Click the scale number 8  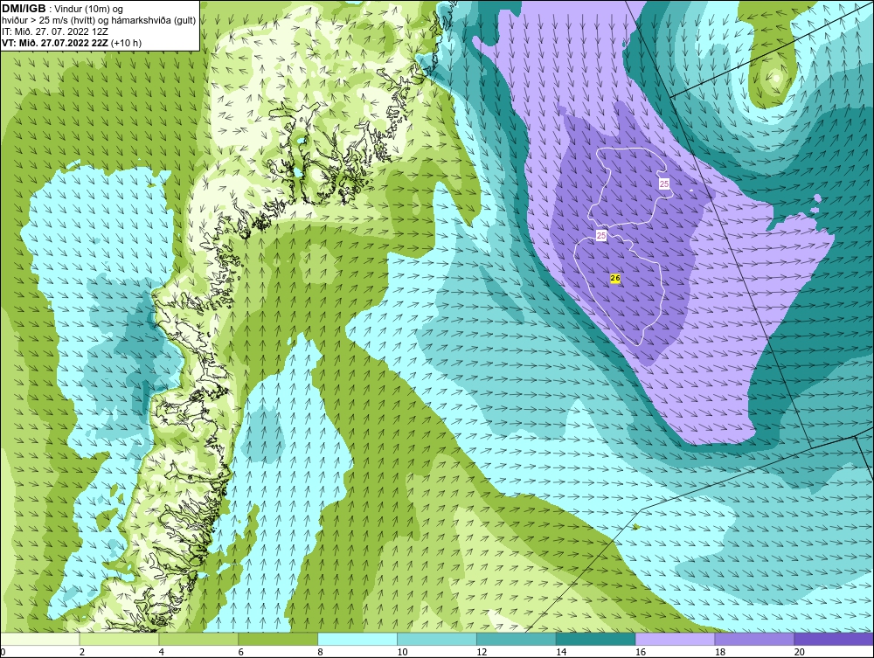pos(321,652)
